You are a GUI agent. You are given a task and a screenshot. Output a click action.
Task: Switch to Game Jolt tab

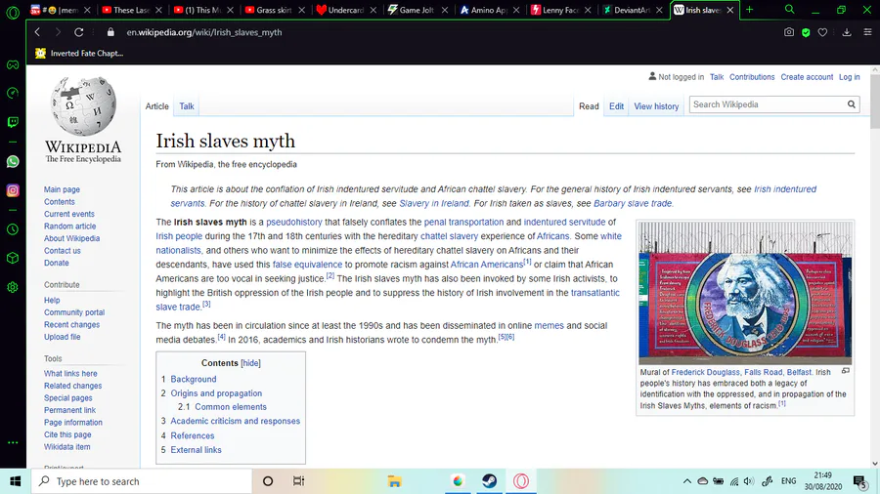(417, 10)
